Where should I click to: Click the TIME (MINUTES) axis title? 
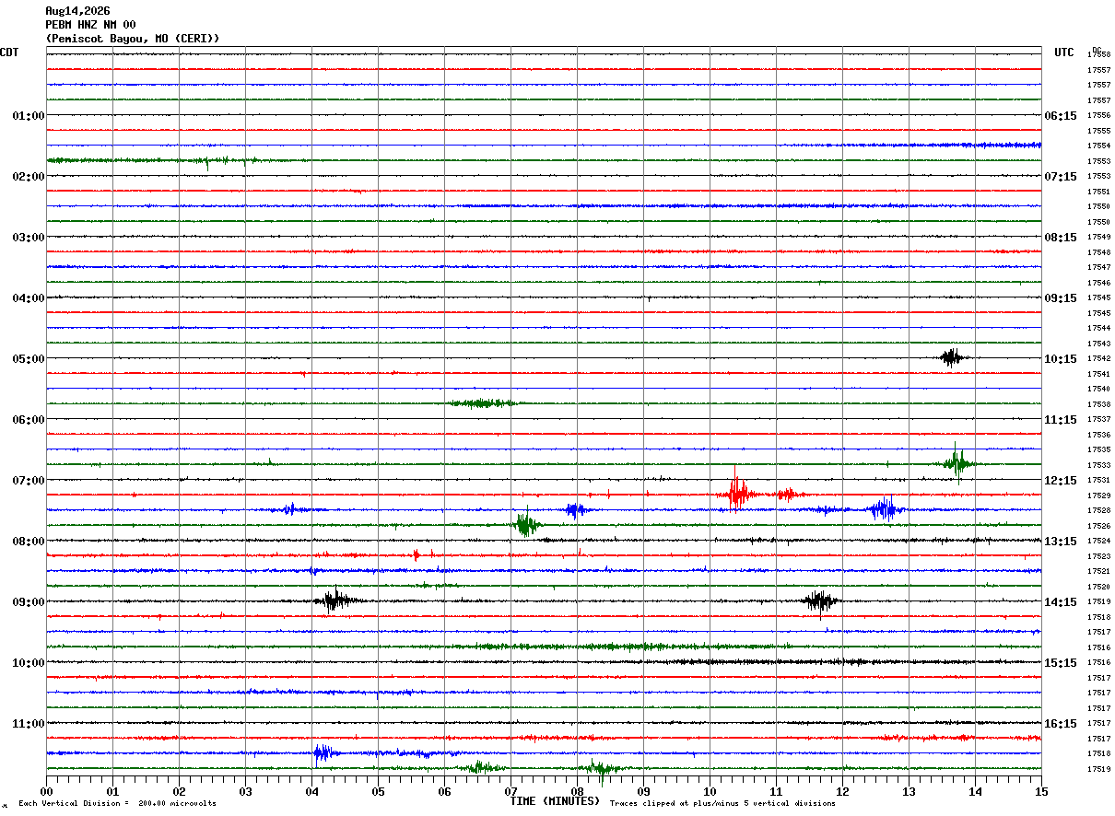pos(555,801)
